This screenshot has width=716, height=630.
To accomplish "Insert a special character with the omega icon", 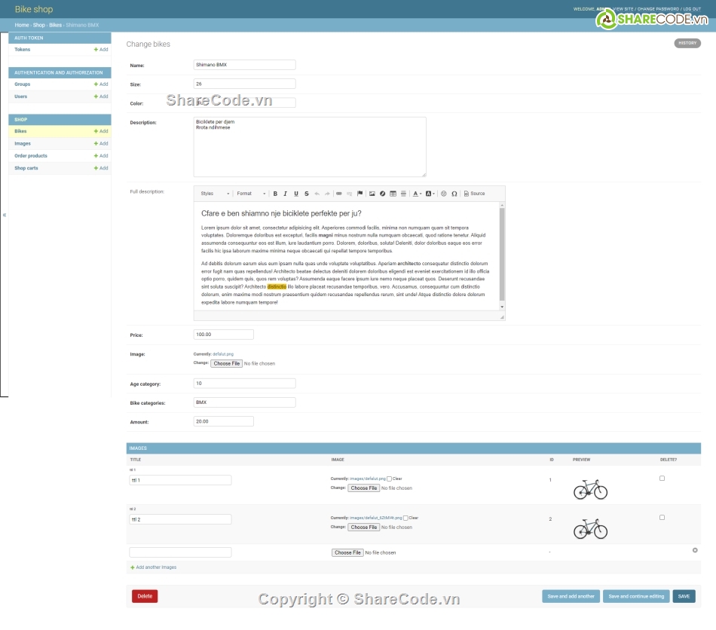I will point(454,194).
